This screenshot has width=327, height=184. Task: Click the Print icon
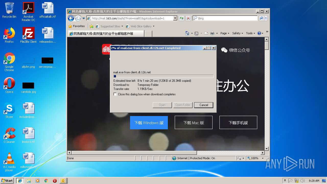click(212, 33)
